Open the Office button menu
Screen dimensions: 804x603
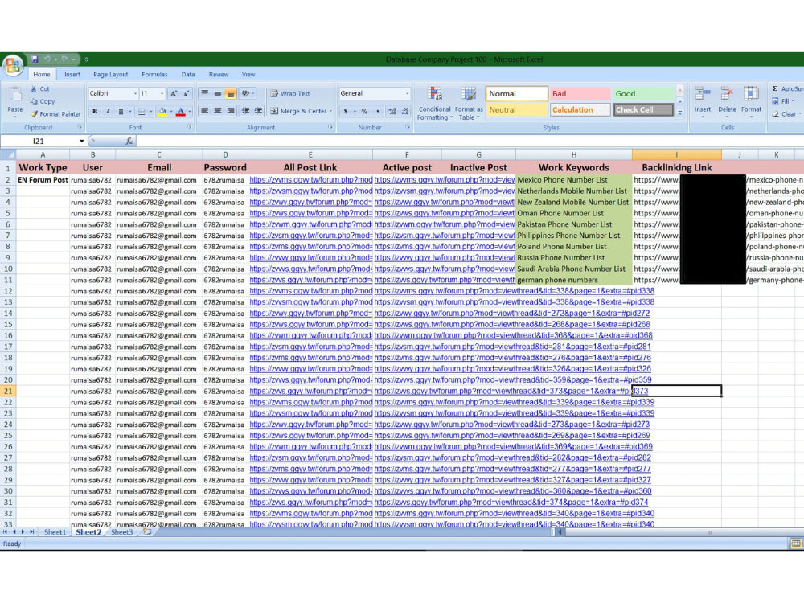[13, 65]
